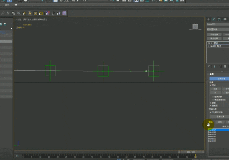Click the blue 编辑封套 button
This screenshot has height=160, width=229.
tap(219, 79)
